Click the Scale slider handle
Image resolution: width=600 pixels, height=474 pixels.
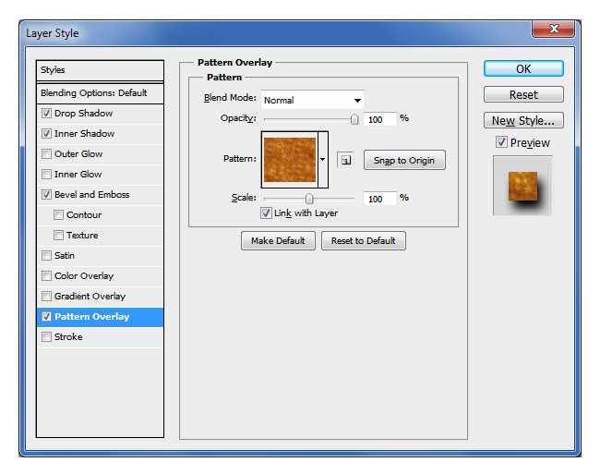[x=309, y=199]
